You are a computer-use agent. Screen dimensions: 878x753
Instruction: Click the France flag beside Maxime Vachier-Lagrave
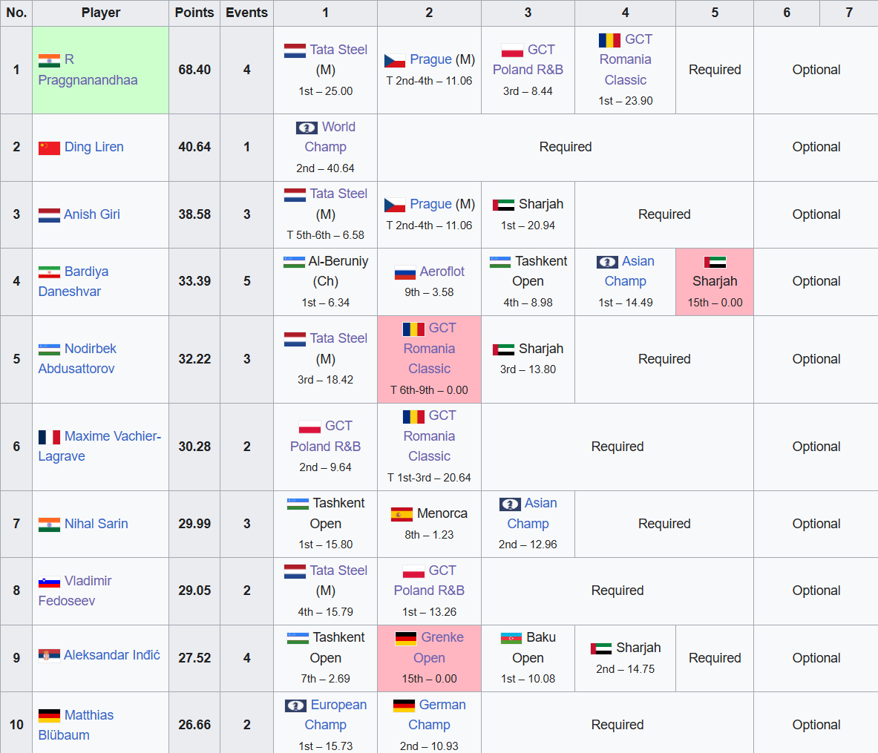tap(49, 437)
